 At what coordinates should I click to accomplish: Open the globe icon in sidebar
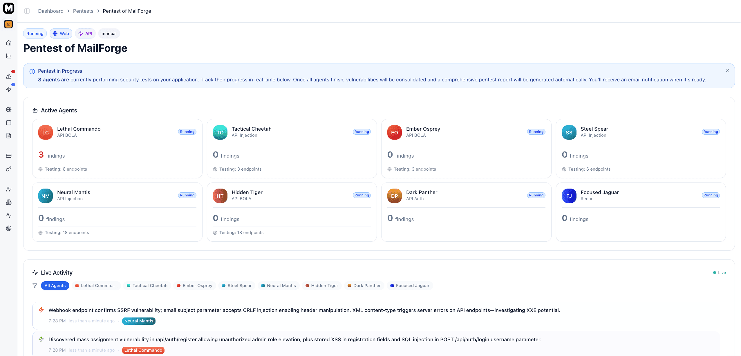click(x=9, y=109)
